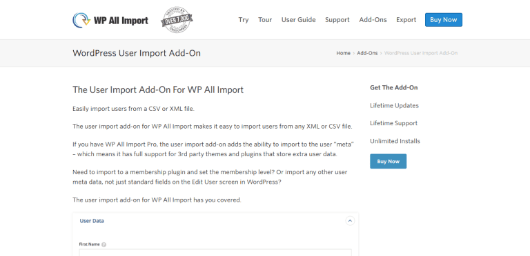Open the Tour menu item
Image resolution: width=530 pixels, height=256 pixels.
click(265, 20)
